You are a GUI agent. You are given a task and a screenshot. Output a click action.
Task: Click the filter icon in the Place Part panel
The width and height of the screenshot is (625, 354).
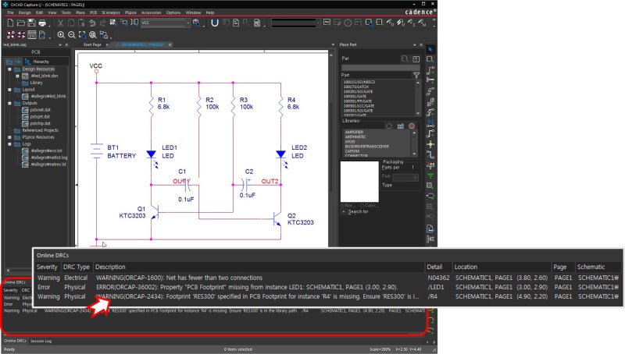416,75
